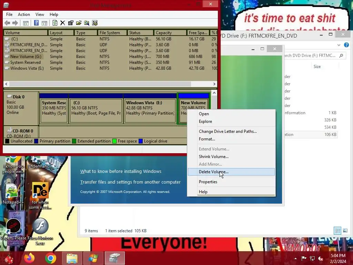This screenshot has width=353, height=265.
Task: Open Chrome from the taskbar
Action: 51,258
